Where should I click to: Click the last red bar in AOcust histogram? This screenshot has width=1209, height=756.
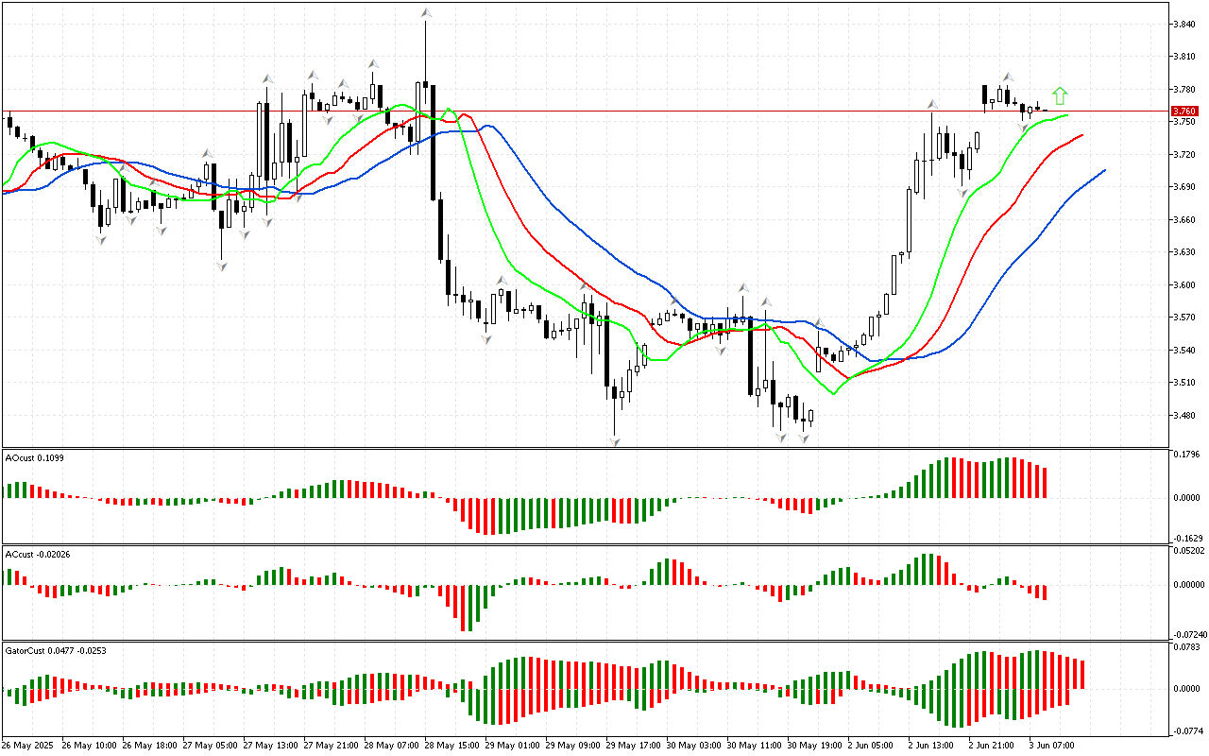coord(1045,482)
